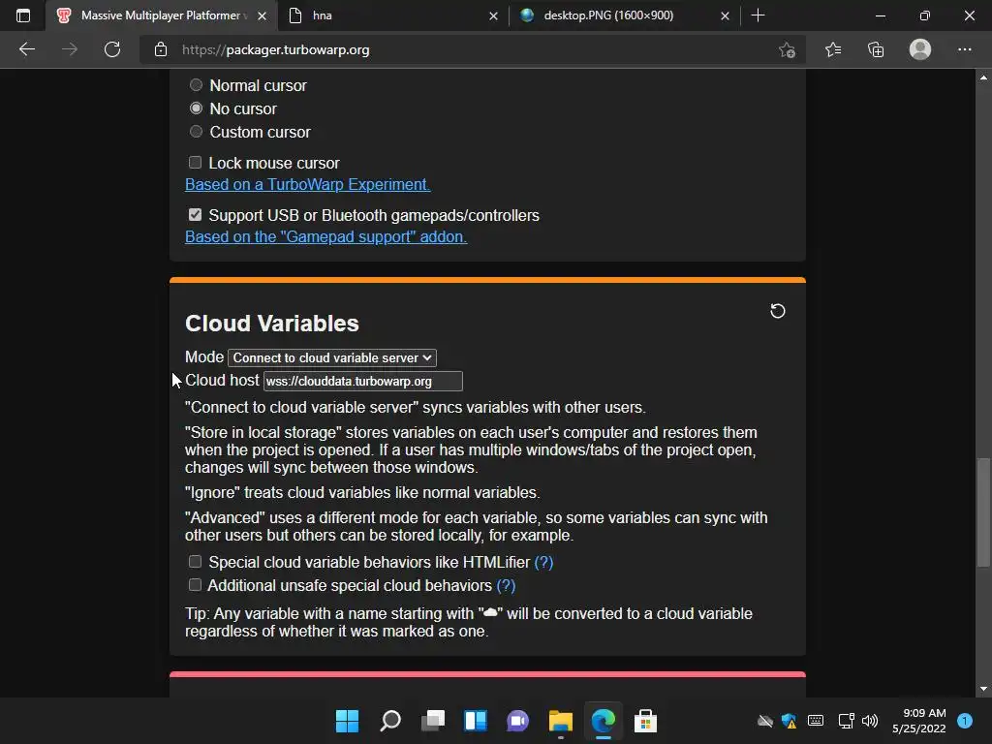992x744 pixels.
Task: Click the browser forward arrow
Action: click(x=70, y=49)
